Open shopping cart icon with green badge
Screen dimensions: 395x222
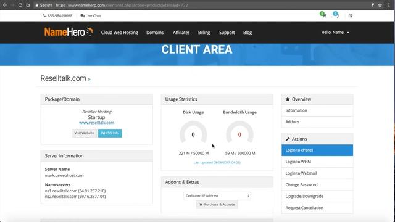pyautogui.click(x=323, y=15)
